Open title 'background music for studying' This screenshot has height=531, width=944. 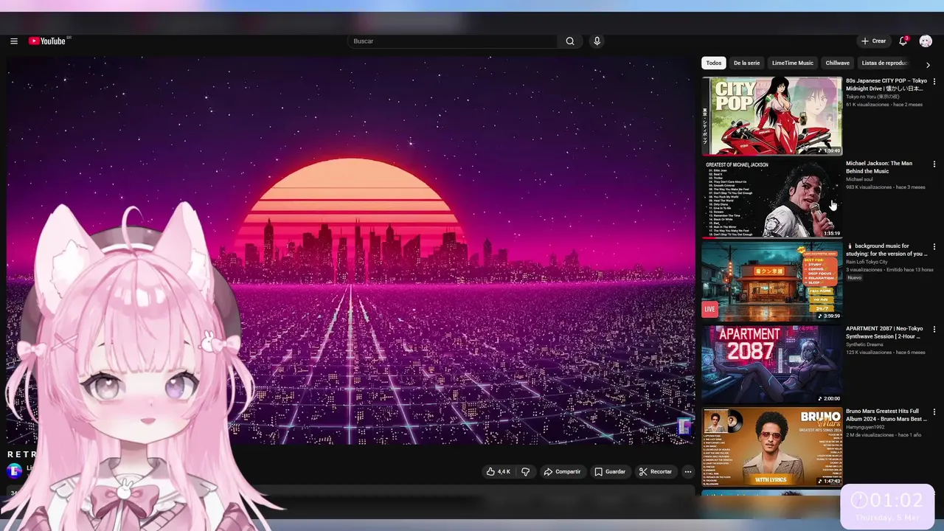[x=886, y=250]
